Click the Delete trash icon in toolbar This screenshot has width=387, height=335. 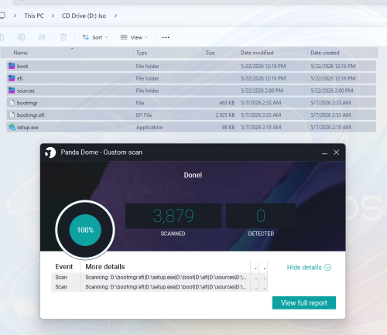pyautogui.click(x=63, y=37)
